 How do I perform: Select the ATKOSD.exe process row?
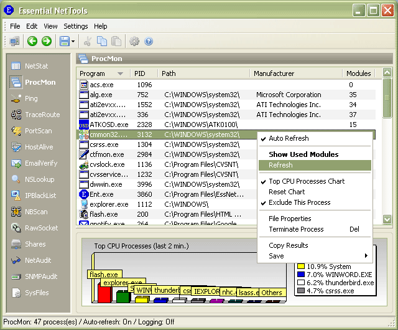pyautogui.click(x=226, y=125)
